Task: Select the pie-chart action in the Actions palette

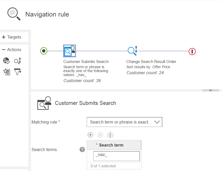Action: point(6,61)
